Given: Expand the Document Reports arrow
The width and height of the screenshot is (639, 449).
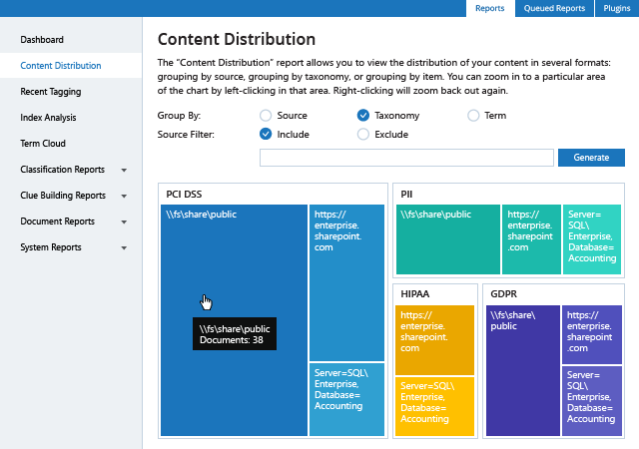Looking at the screenshot, I should (x=124, y=223).
